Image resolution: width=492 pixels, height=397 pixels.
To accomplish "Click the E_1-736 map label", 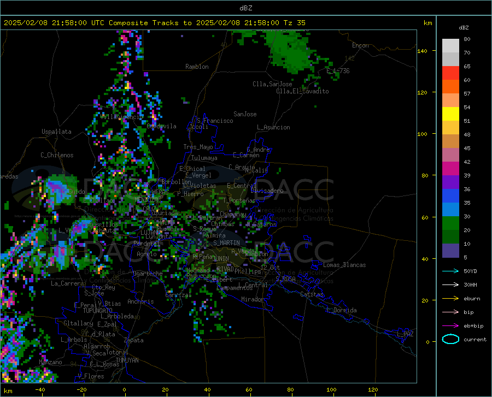I will pos(338,71).
